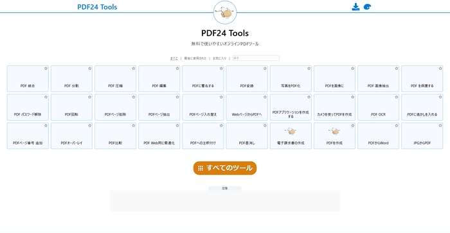Open the 写真をPDF化 tool tile
450x233 pixels.
pyautogui.click(x=291, y=79)
